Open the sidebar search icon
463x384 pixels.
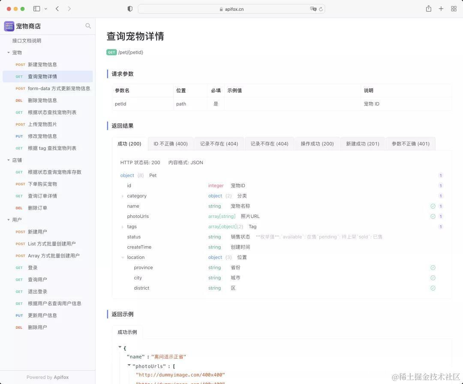pos(88,26)
